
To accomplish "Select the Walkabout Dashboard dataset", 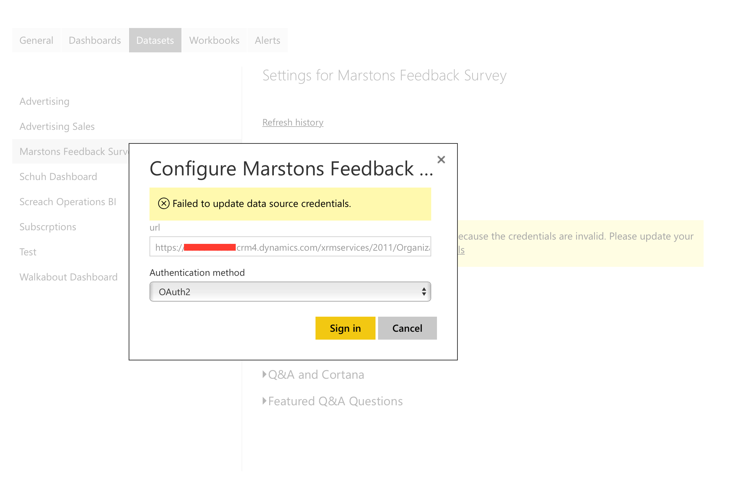I will click(x=68, y=277).
